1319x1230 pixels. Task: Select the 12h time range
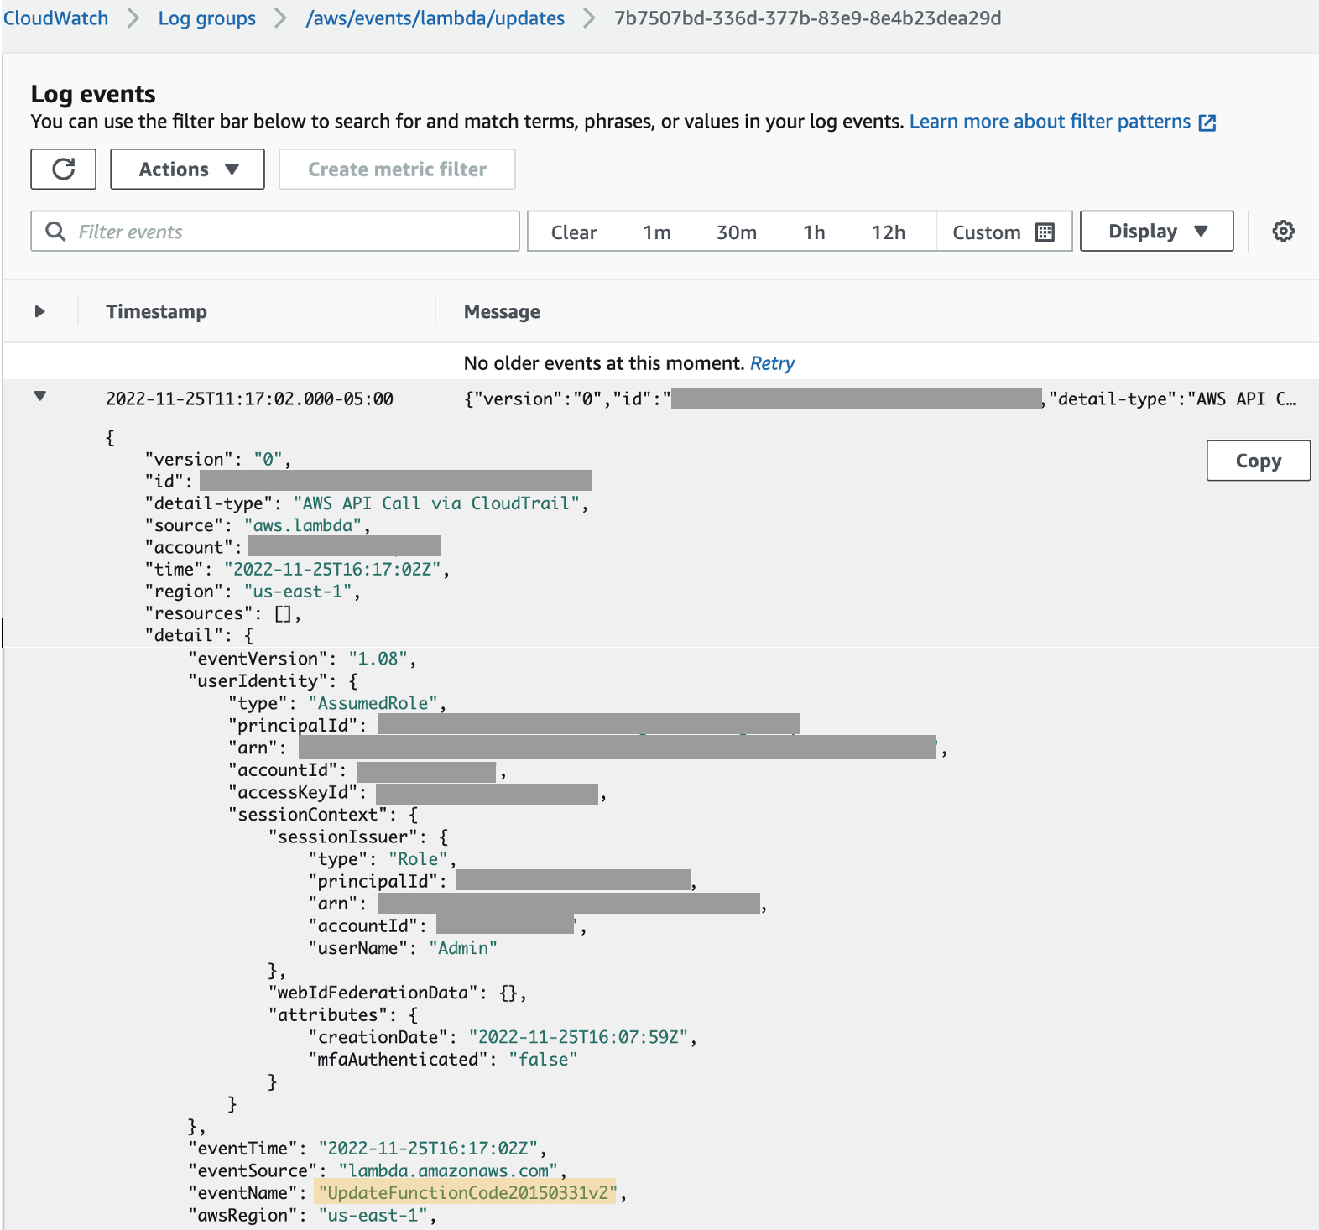[888, 232]
